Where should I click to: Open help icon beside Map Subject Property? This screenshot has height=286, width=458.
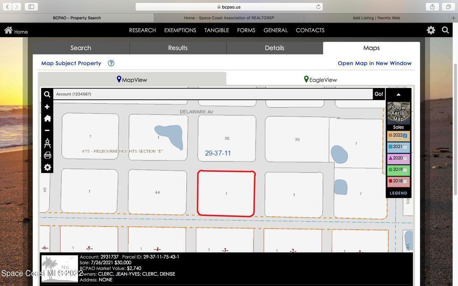pos(111,63)
